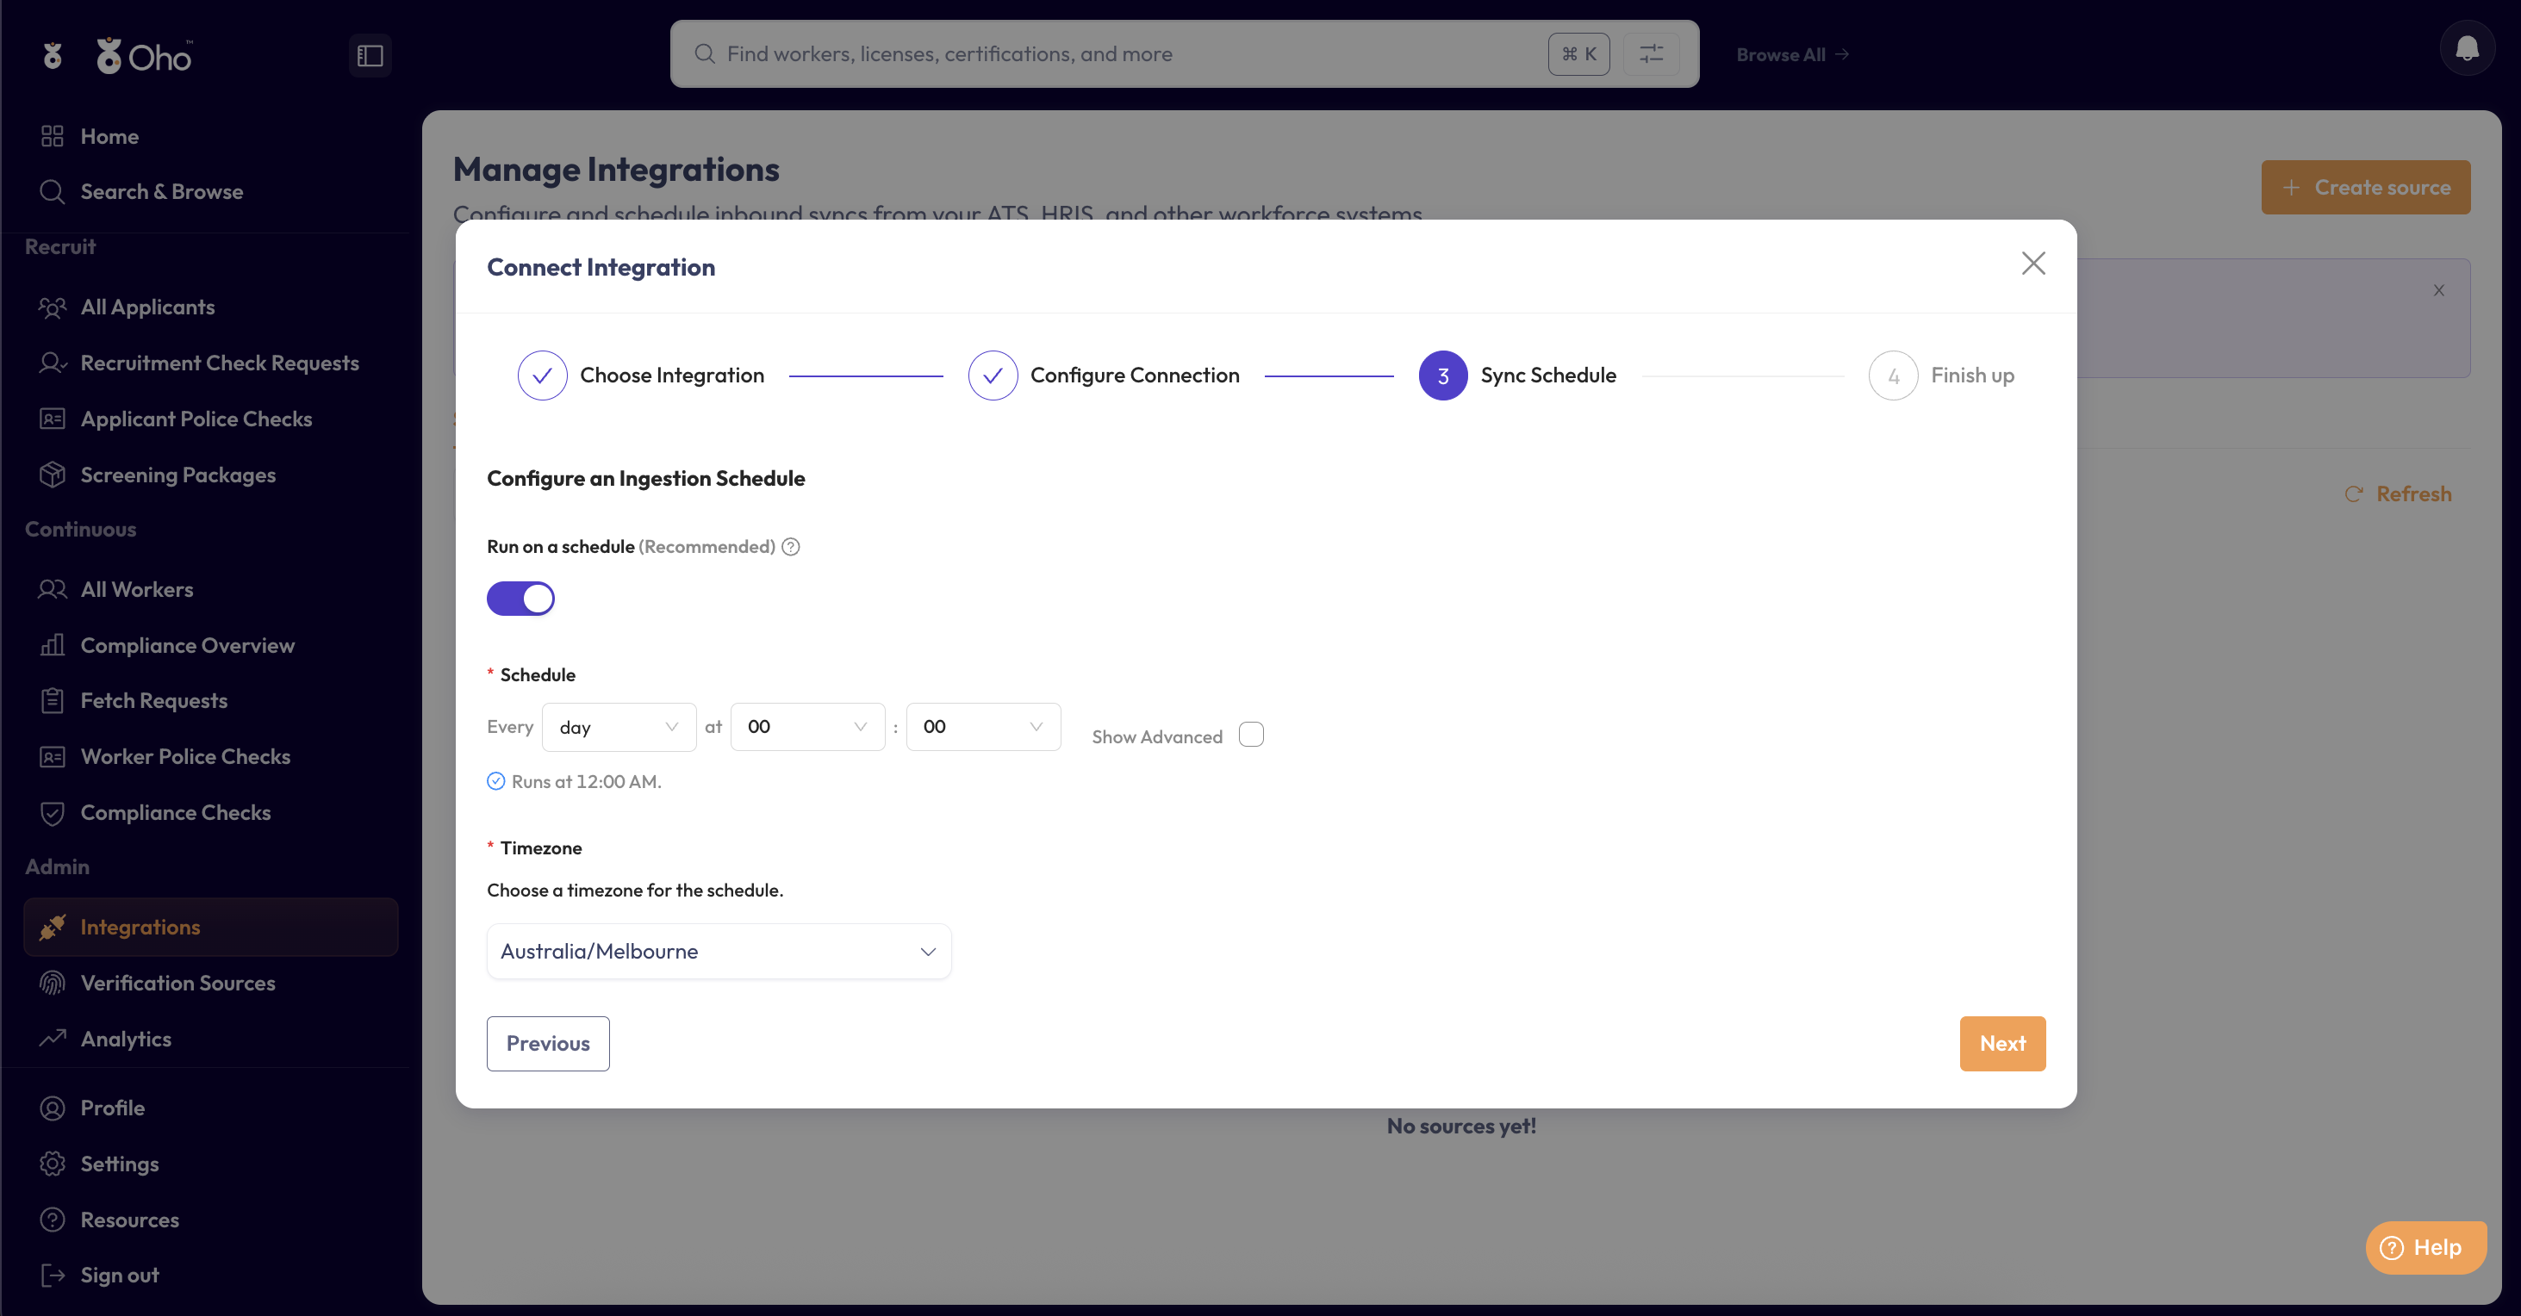This screenshot has width=2521, height=1316.
Task: Click Recruitment Check Requests icon
Action: tap(52, 363)
